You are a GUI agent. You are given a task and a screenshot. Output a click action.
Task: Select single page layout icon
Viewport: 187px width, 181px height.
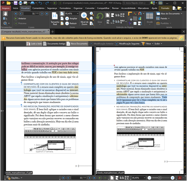tap(108, 15)
